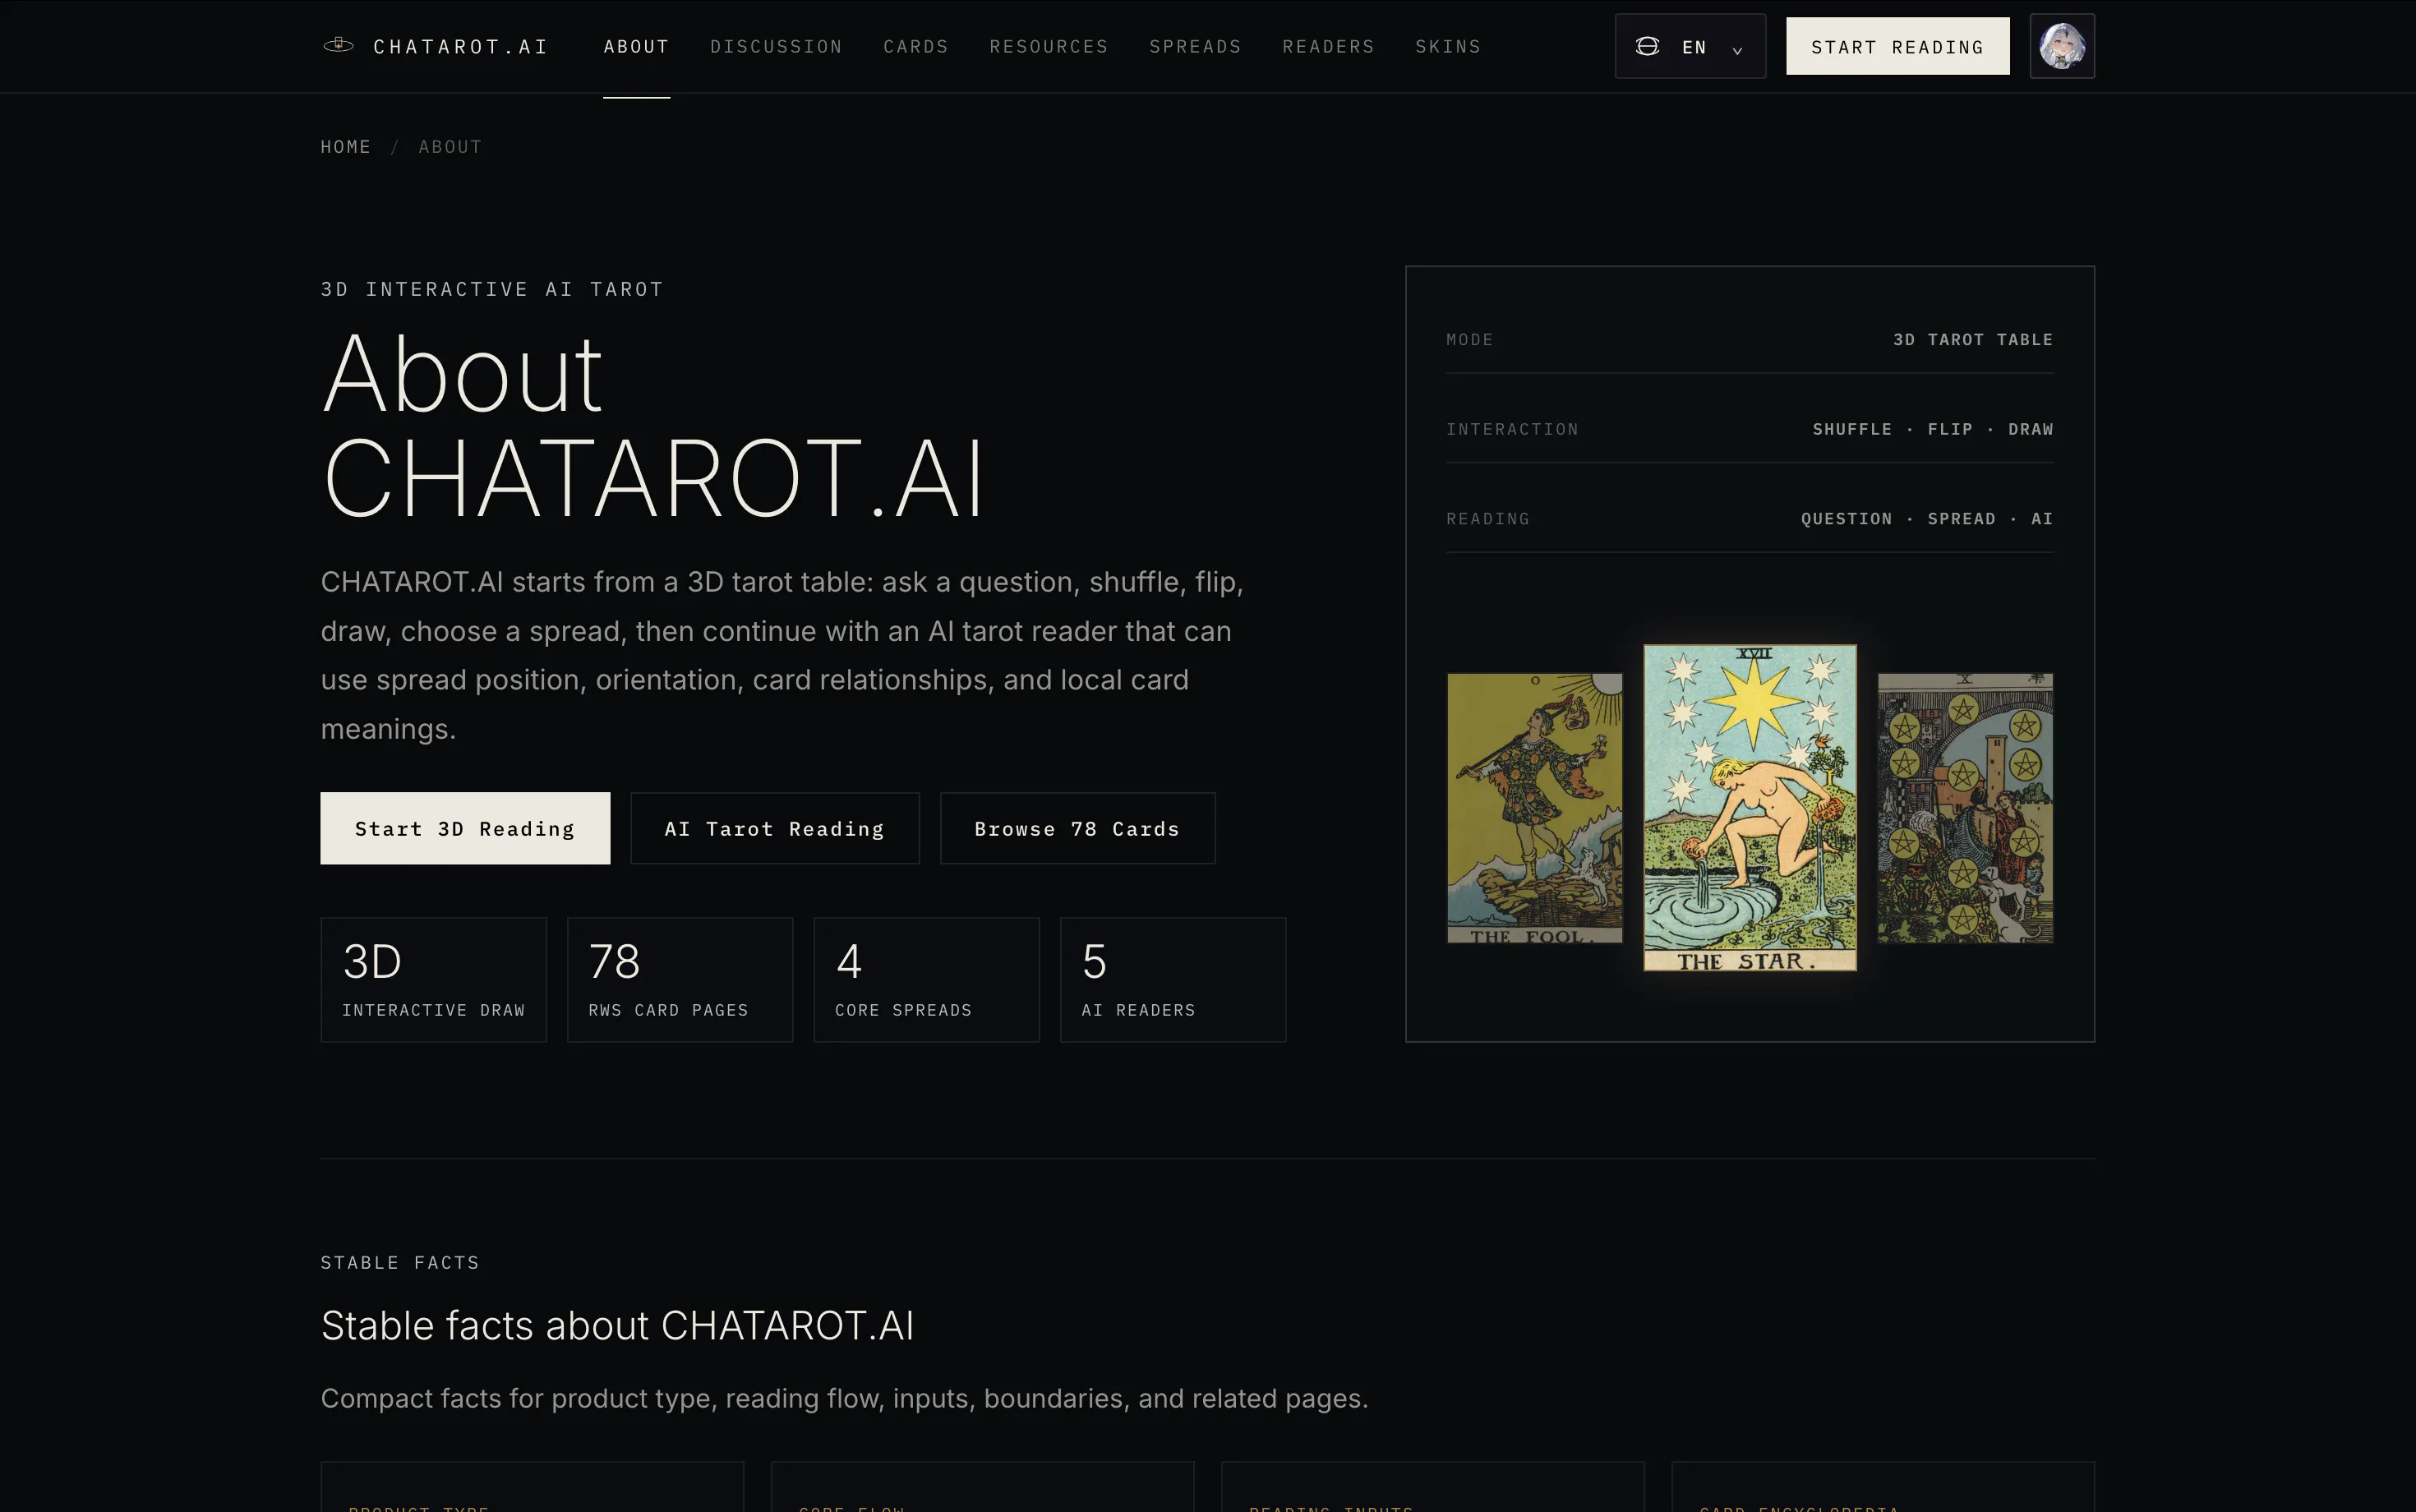Image resolution: width=2416 pixels, height=1512 pixels.
Task: Click the SHUFFLE · FLIP · DRAW text
Action: (1933, 429)
